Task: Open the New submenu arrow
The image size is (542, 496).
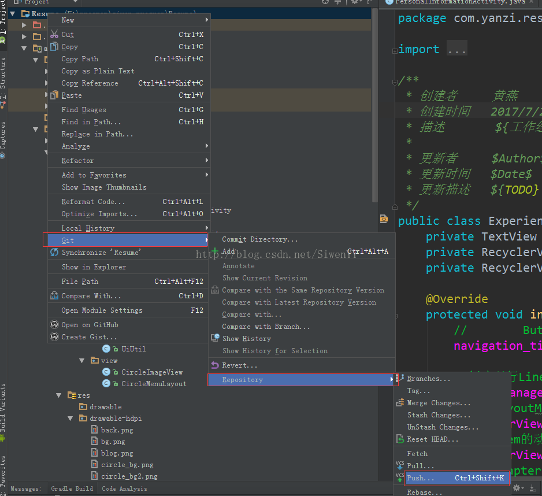Action: click(x=207, y=20)
